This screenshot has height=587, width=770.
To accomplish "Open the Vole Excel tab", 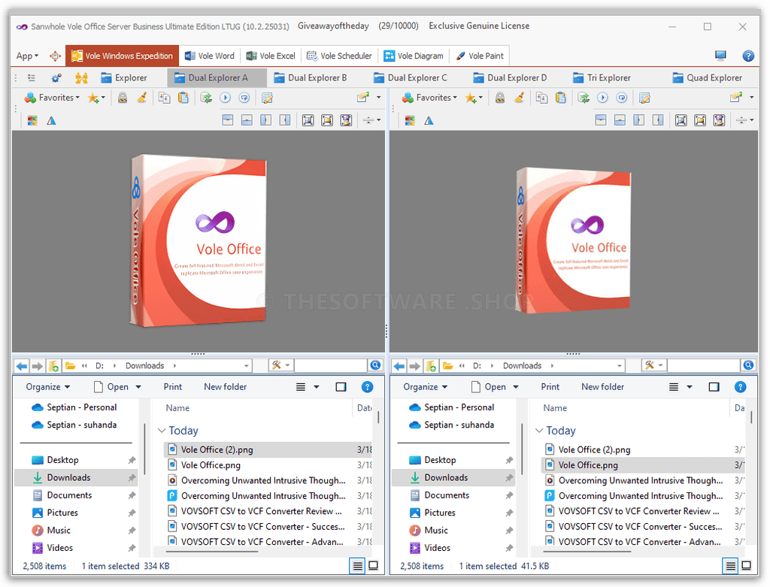I will coord(271,56).
